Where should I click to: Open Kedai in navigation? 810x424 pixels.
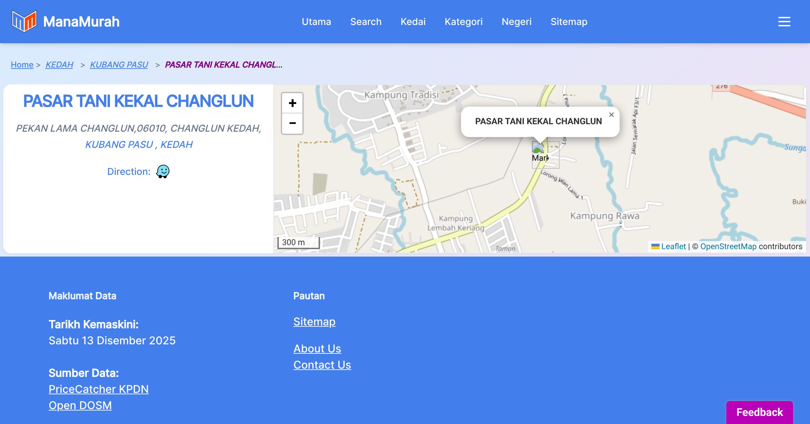point(413,22)
